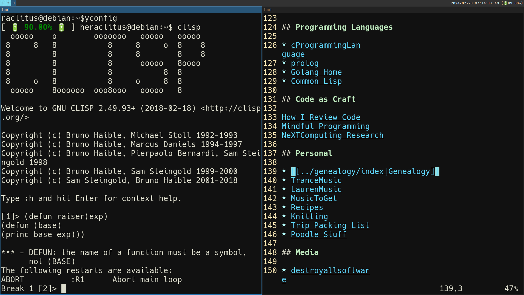Open the Poodle Stuff link

[x=318, y=235]
